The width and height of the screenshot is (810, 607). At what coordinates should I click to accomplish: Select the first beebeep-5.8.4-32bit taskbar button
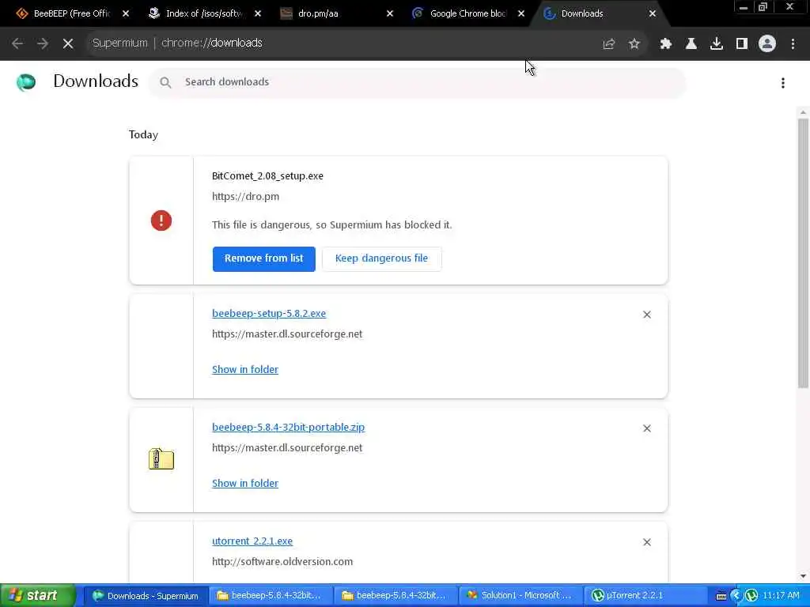(271, 596)
